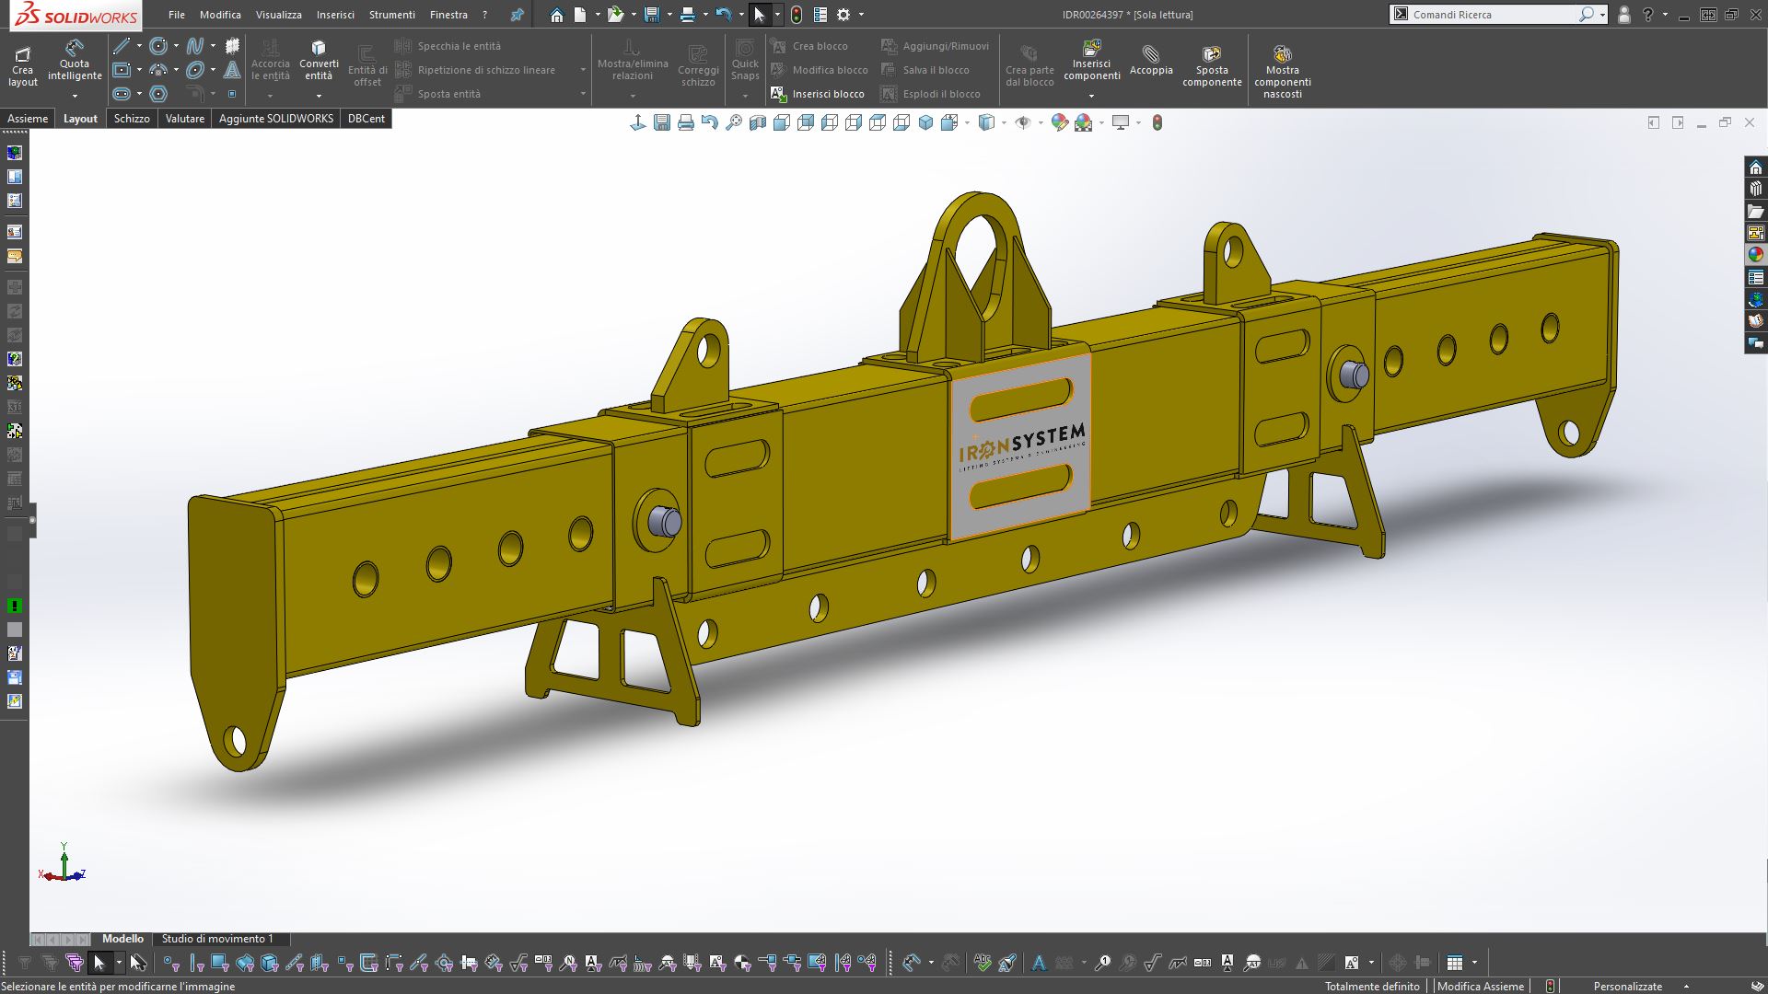The width and height of the screenshot is (1768, 994).
Task: Open the Strumenti menu
Action: coord(392,15)
